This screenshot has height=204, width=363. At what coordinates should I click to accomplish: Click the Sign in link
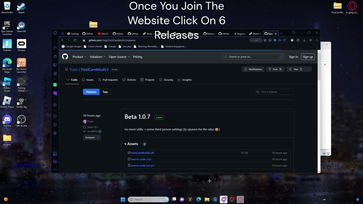click(x=293, y=57)
